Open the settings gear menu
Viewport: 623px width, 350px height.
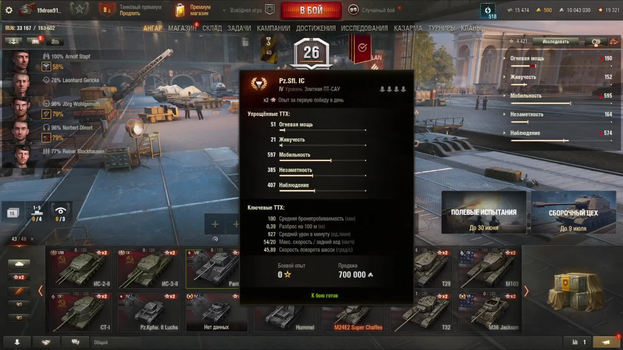(x=9, y=10)
